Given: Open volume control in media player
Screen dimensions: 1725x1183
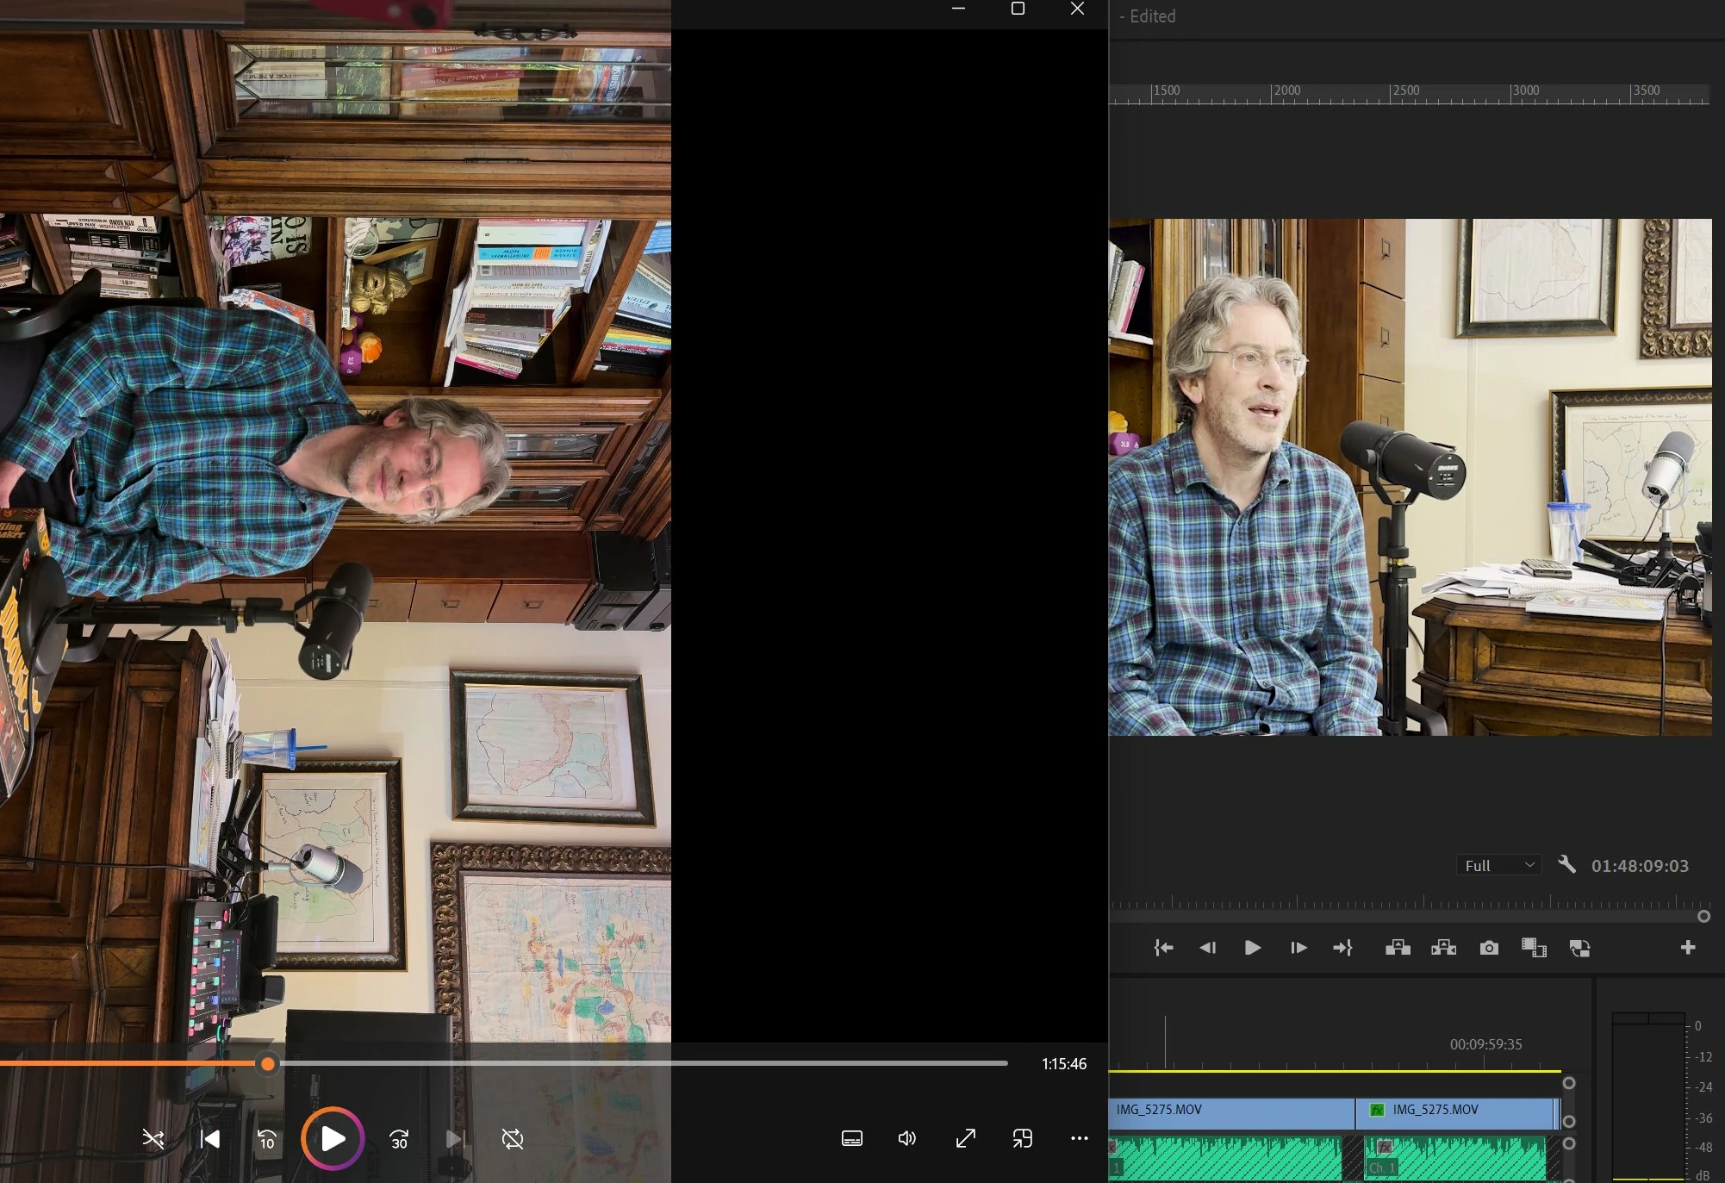Looking at the screenshot, I should point(907,1139).
